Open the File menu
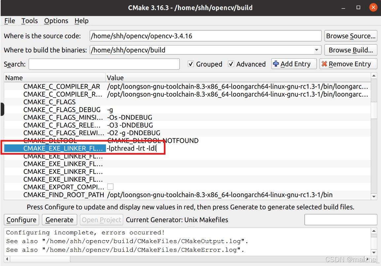The image size is (381, 266). pos(10,21)
